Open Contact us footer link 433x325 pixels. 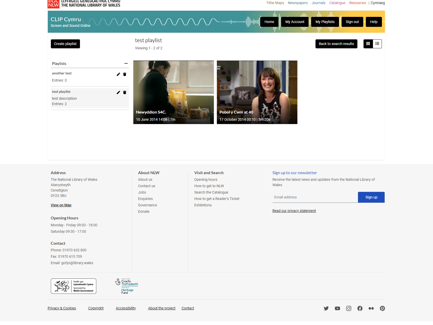click(x=147, y=186)
